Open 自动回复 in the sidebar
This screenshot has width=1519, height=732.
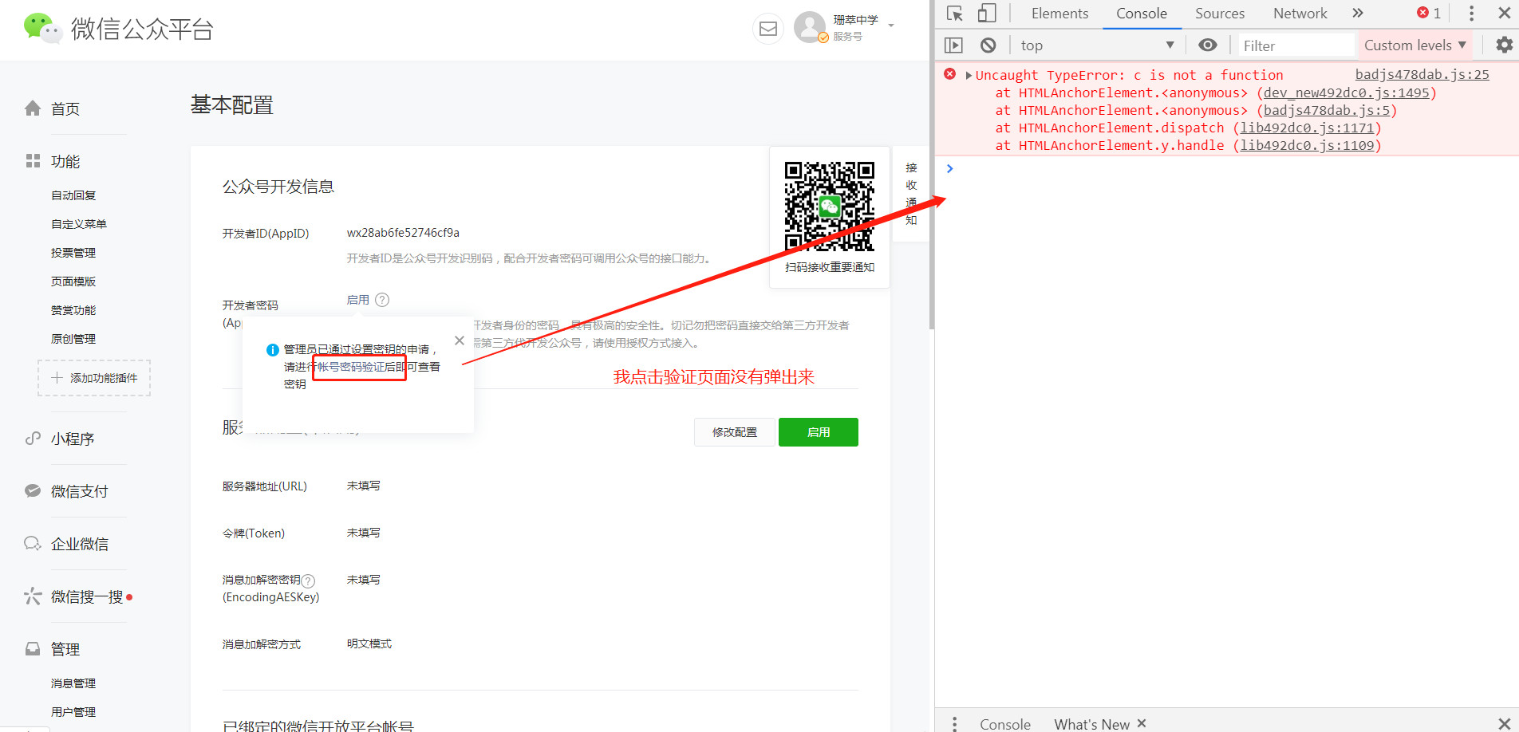click(x=73, y=195)
